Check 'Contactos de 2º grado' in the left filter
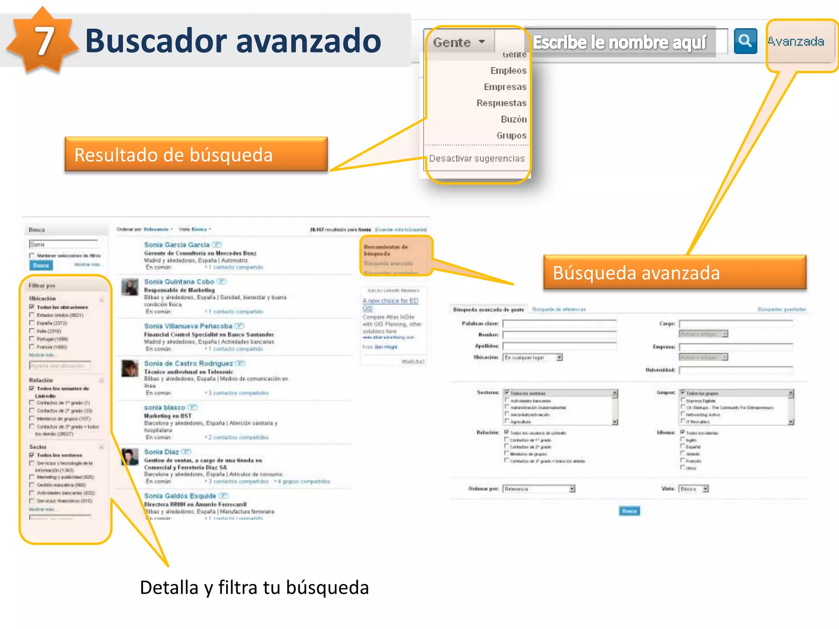Viewport: 839px width, 629px height. click(x=32, y=410)
